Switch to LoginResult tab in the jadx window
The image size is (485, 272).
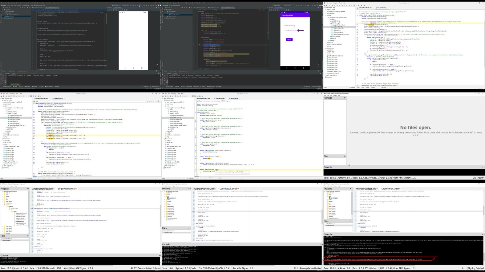[x=234, y=98]
